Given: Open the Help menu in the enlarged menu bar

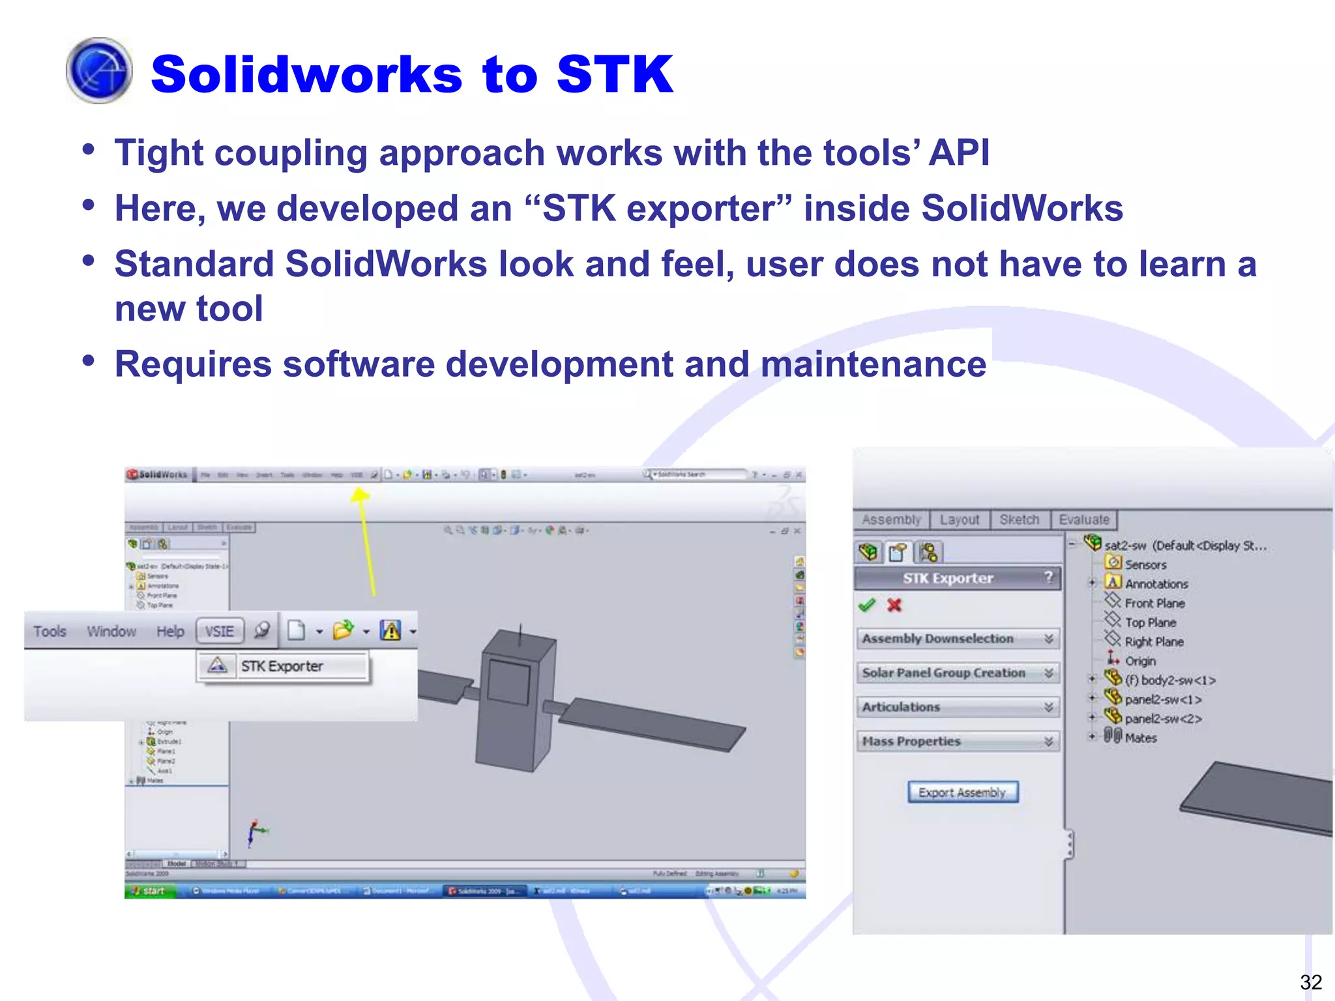Looking at the screenshot, I should (170, 631).
